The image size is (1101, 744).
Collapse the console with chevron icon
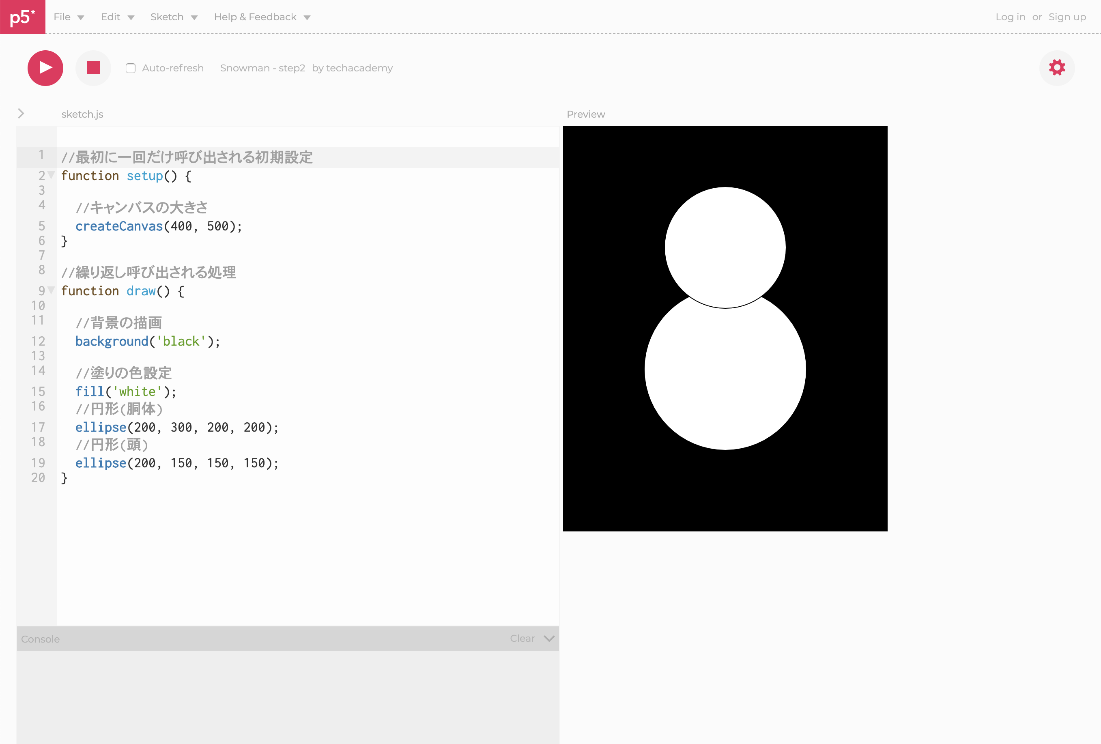tap(549, 639)
